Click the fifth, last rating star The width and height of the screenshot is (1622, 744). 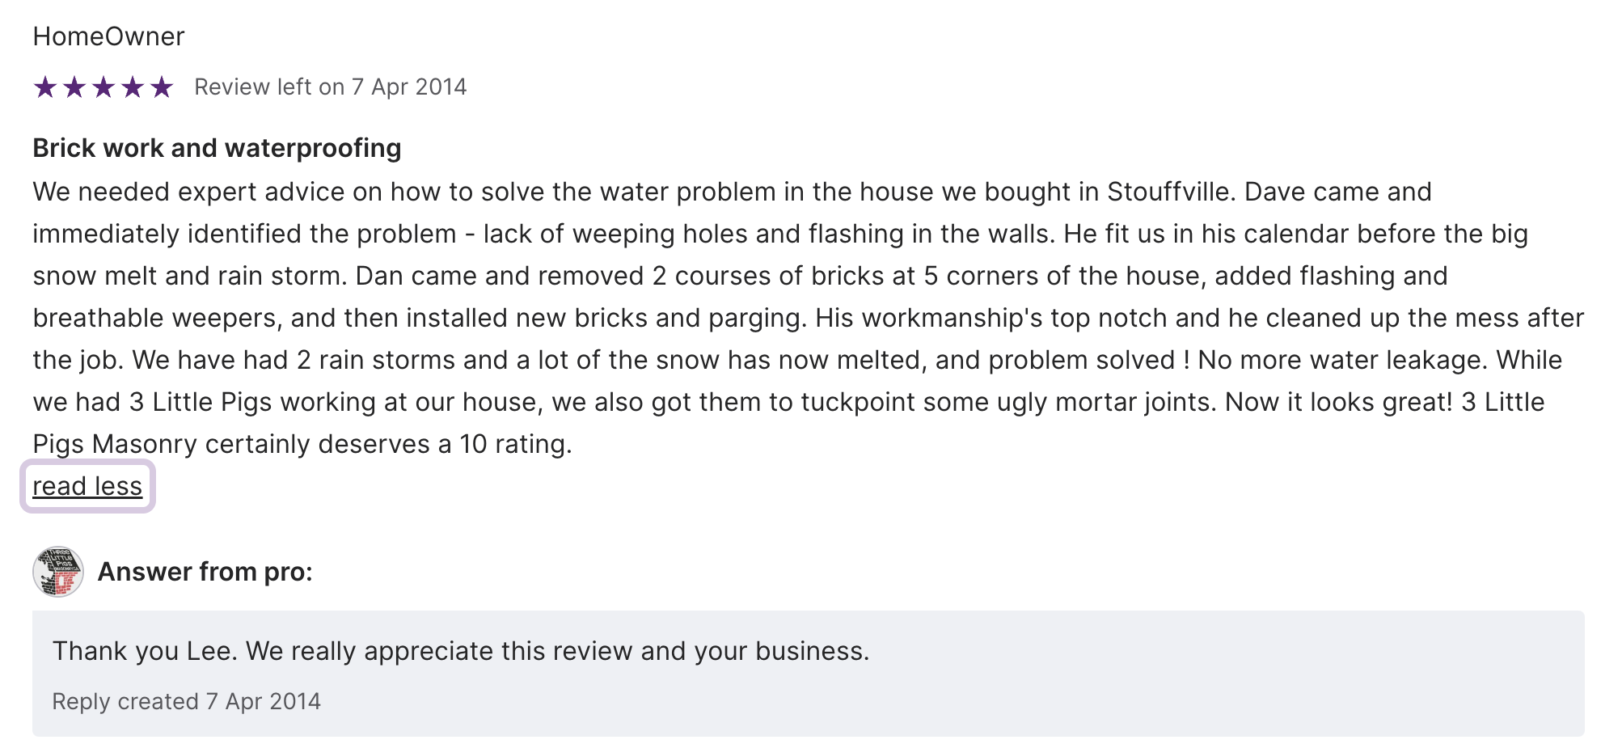[162, 87]
